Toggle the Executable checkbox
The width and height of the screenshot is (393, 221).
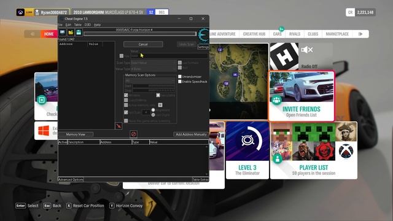(x=158, y=95)
